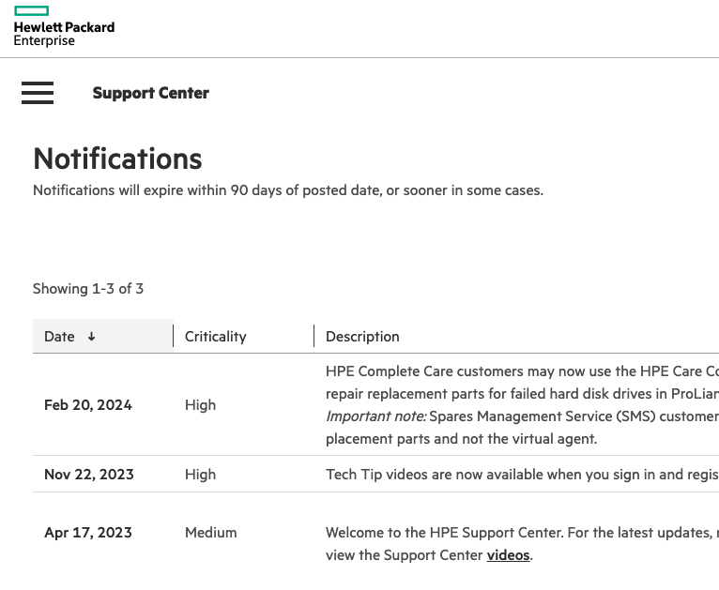Go to the Support Center link

150,93
